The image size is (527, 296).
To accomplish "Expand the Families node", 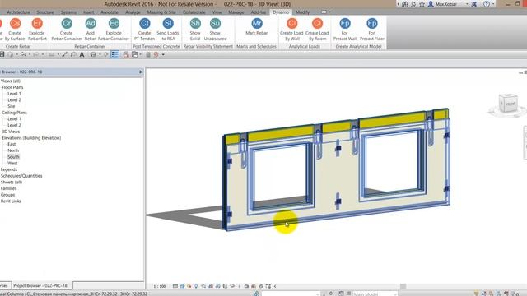I will [8, 188].
